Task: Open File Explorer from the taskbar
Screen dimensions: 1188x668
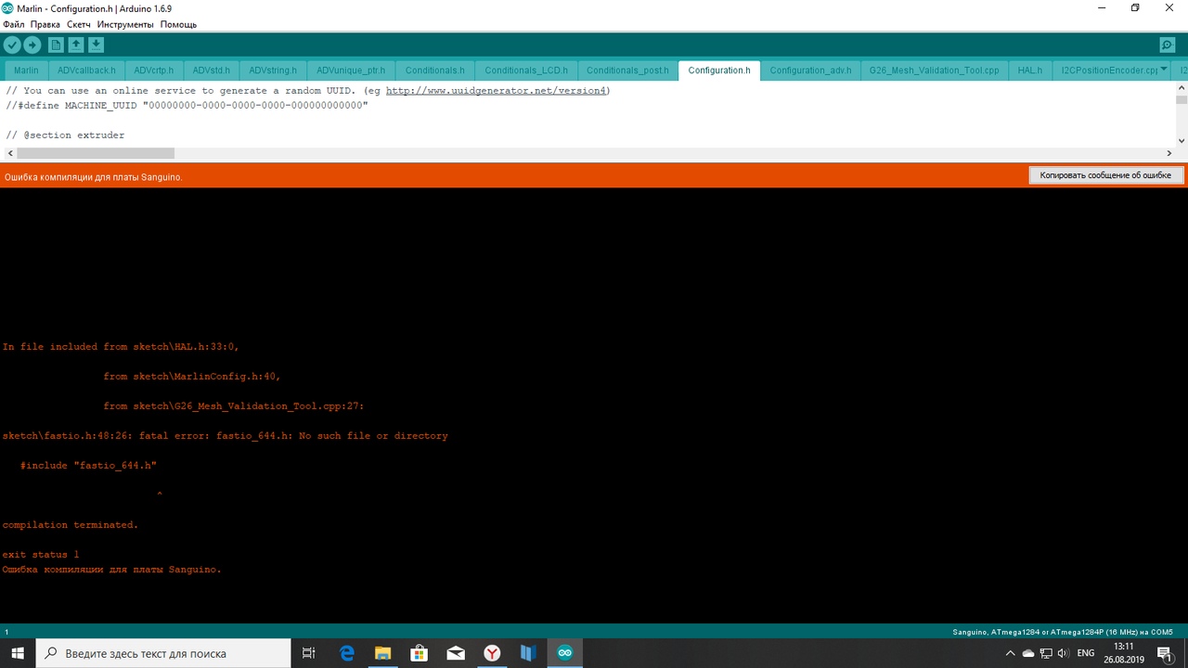Action: (x=382, y=653)
